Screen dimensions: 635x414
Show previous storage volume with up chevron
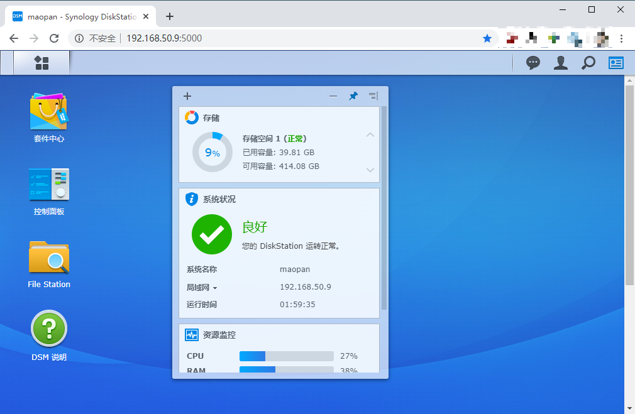pyautogui.click(x=370, y=134)
